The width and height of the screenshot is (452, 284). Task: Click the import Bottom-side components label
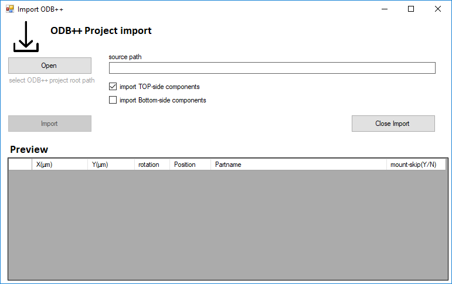tap(162, 100)
